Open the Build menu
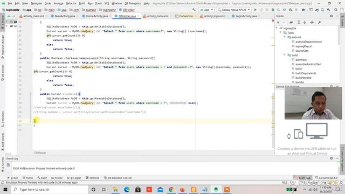Image resolution: width=345 pixels, height=194 pixels. tap(82, 3)
